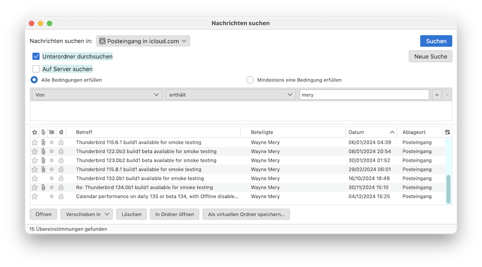Viewport: 482px width, 267px height.
Task: Uncheck Unterordner durchsuchen checkbox
Action: (x=36, y=56)
